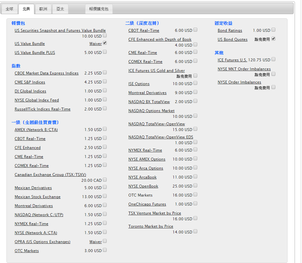Open the Bond Ratings link

230,31
